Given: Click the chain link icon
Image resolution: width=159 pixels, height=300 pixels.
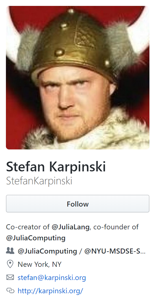Looking at the screenshot, I should pyautogui.click(x=10, y=291).
